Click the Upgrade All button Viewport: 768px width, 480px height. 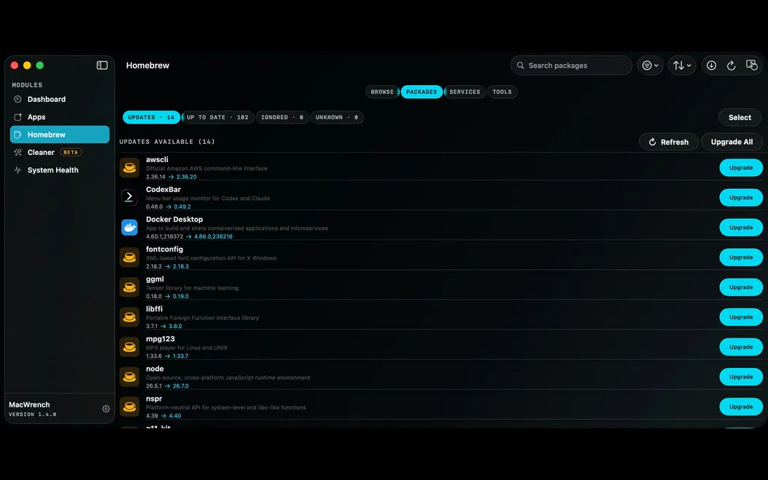coord(732,142)
